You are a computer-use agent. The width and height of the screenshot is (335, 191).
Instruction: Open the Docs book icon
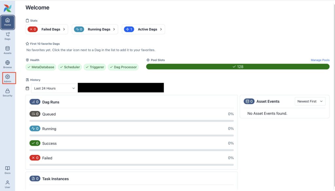pos(7,170)
